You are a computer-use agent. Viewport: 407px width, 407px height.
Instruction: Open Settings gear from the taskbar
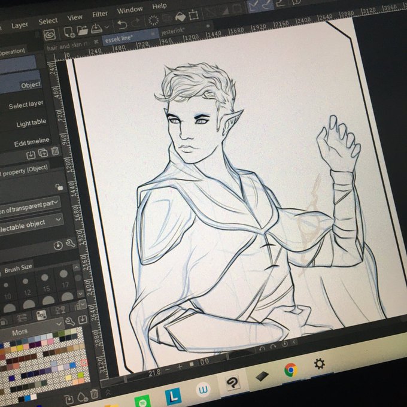tap(320, 364)
